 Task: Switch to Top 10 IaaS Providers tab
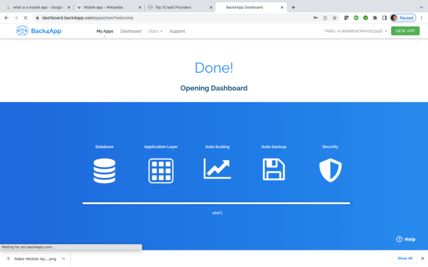coord(178,7)
